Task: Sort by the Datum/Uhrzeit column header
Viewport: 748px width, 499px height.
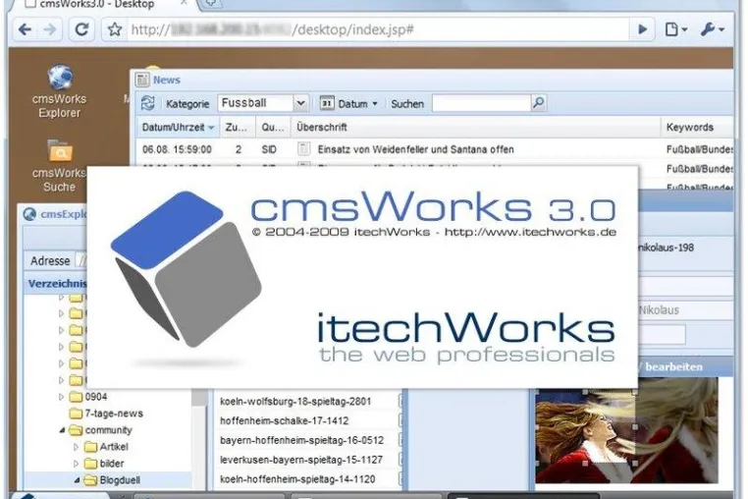Action: (x=178, y=128)
